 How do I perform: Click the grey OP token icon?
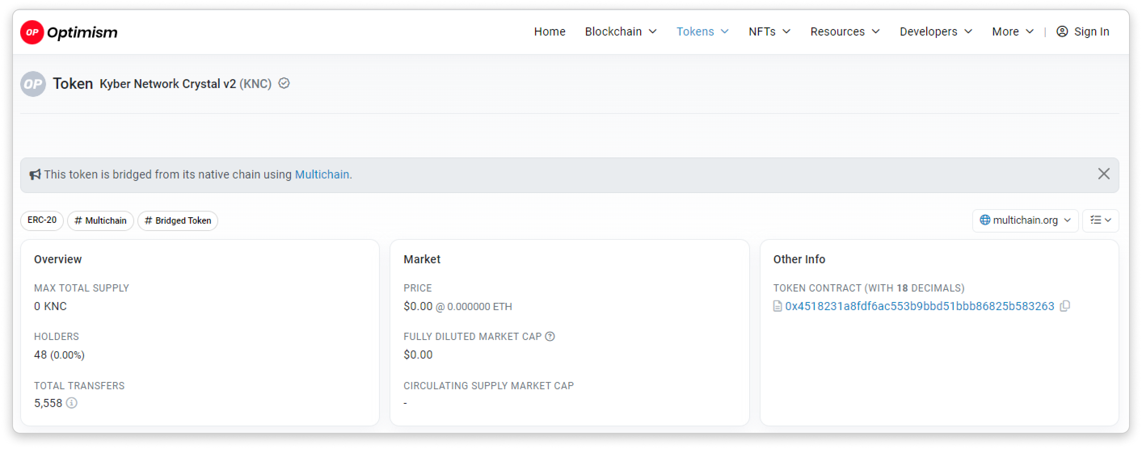[x=33, y=84]
